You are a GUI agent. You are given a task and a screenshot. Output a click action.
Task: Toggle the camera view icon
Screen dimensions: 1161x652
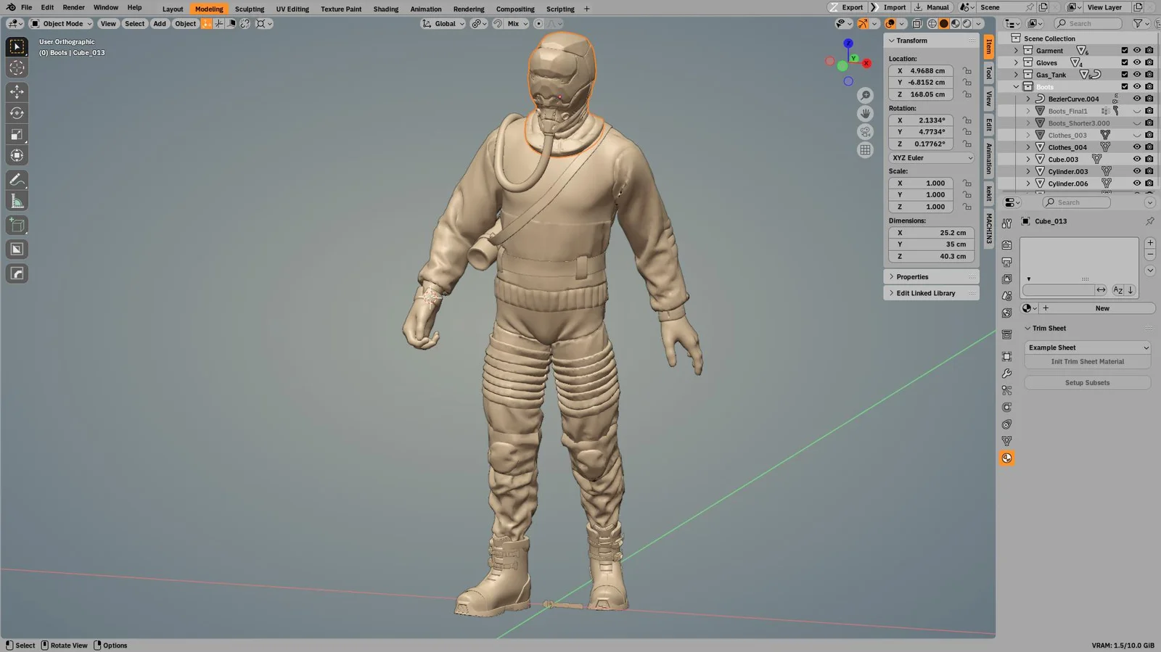(865, 132)
